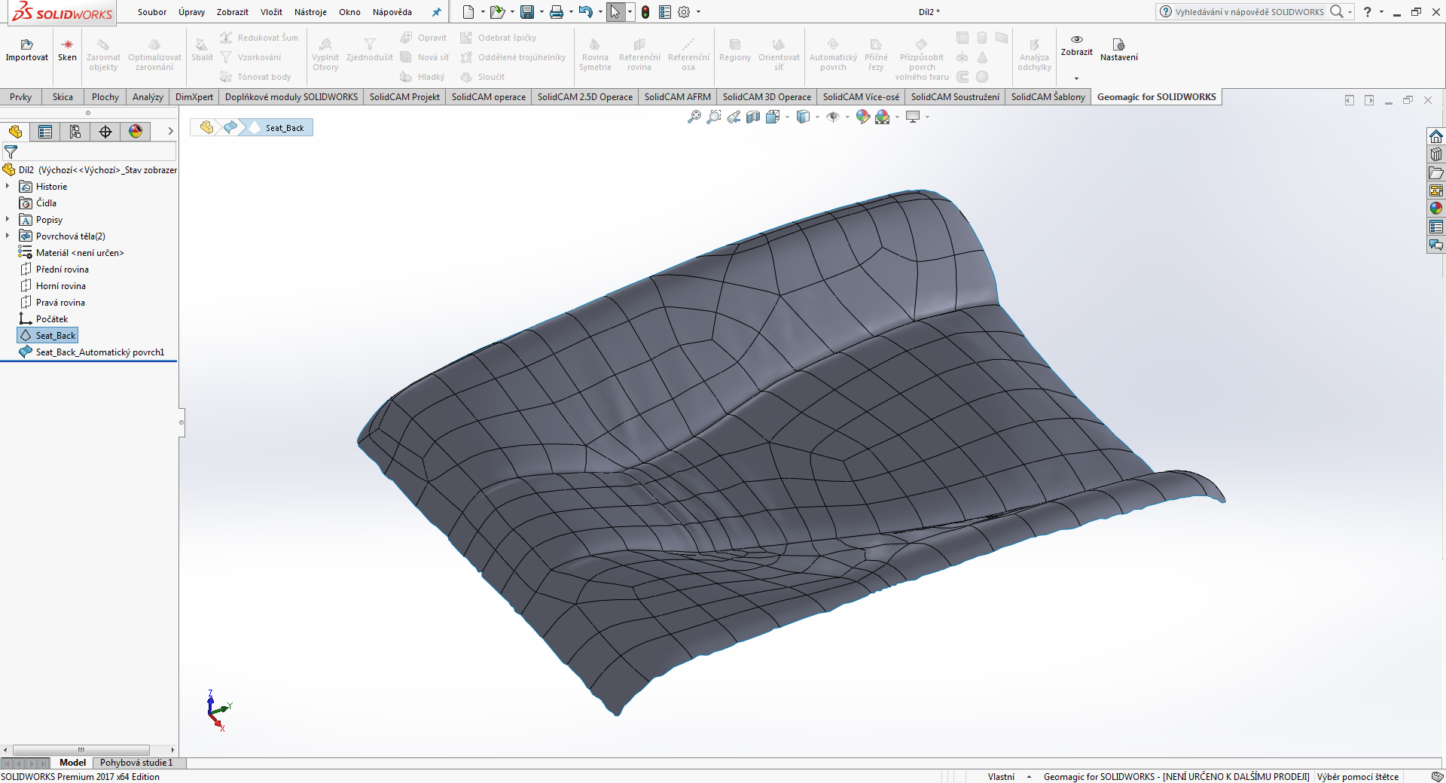
Task: Open the dropdown arrow below Zobrazit
Action: 1076,78
